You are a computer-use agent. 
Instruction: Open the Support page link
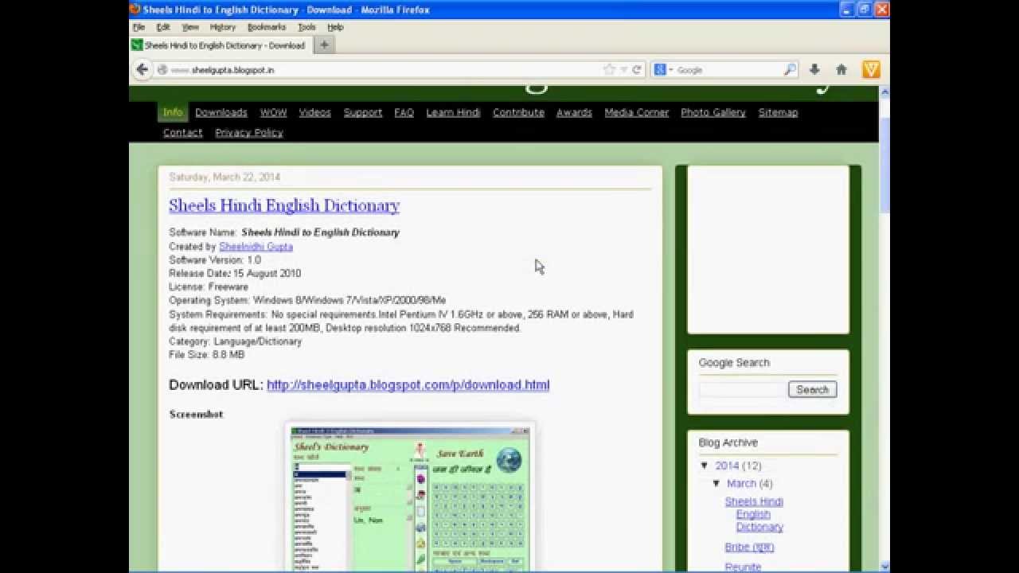pos(363,112)
